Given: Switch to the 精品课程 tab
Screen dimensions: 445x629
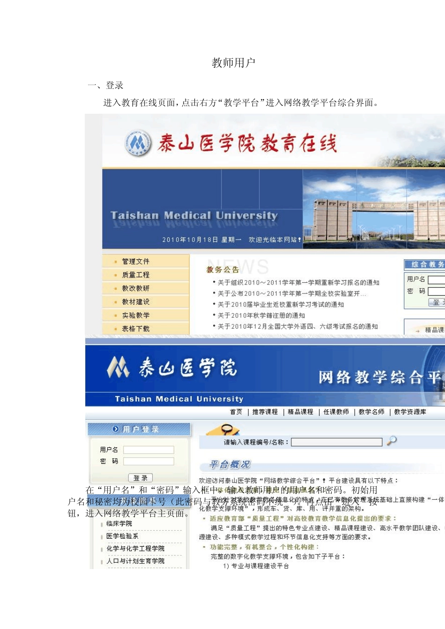Looking at the screenshot, I should (x=300, y=412).
